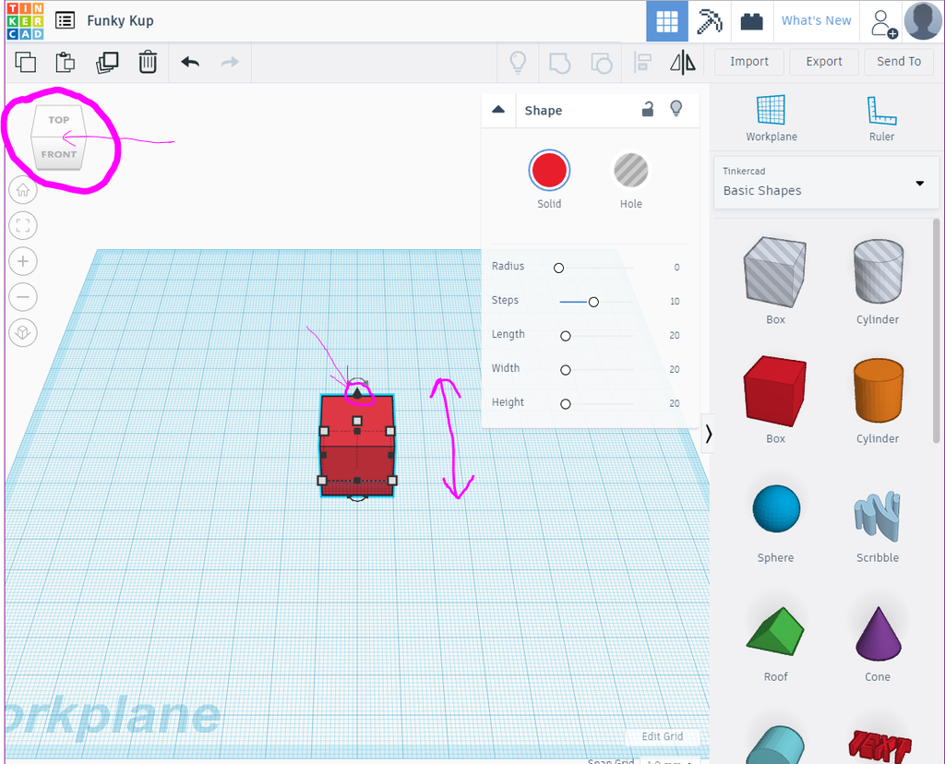Image resolution: width=945 pixels, height=764 pixels.
Task: Click the Radius slider handle
Action: (x=558, y=268)
